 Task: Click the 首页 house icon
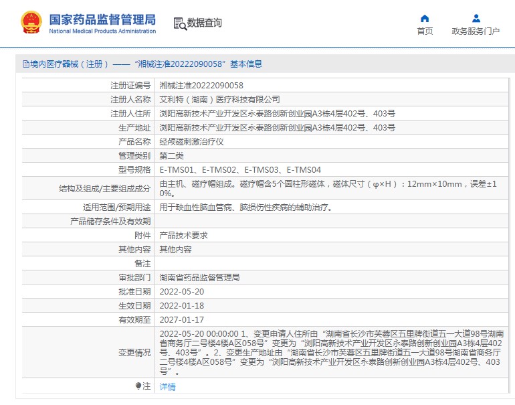click(x=425, y=18)
